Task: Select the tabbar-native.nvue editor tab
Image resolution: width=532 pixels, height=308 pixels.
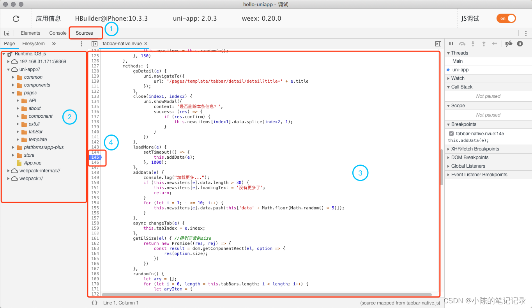Action: (122, 44)
